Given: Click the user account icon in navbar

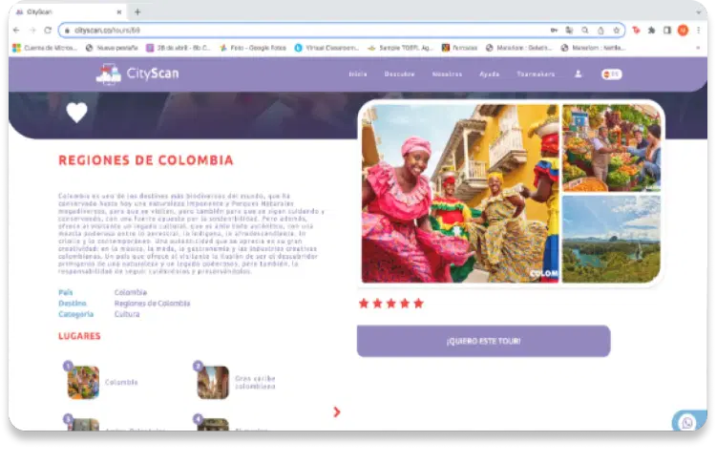Looking at the screenshot, I should click(579, 74).
